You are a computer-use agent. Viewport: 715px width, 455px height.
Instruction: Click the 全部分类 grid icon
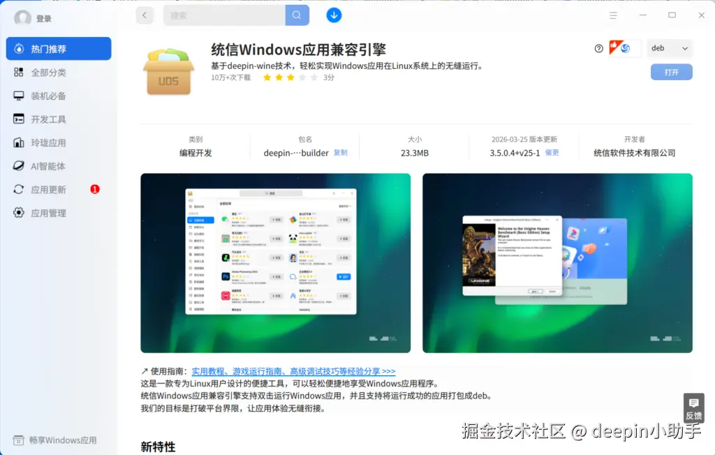coord(19,72)
